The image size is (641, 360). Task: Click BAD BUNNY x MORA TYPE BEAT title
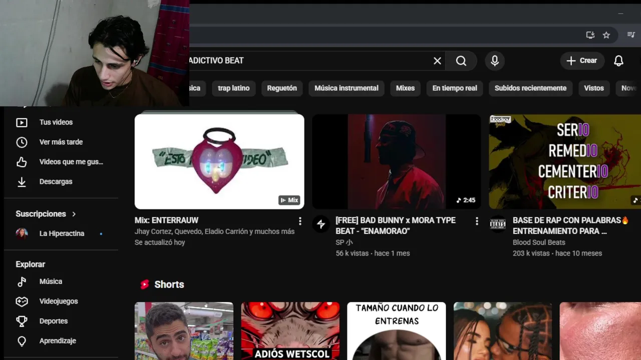click(x=396, y=225)
